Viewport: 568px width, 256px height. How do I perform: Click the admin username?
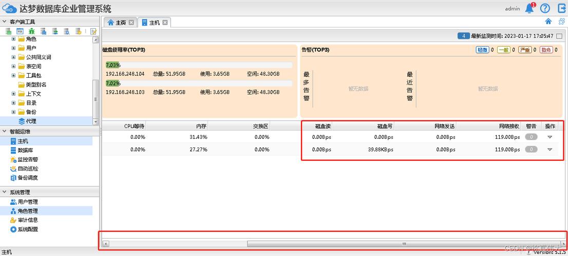(512, 9)
